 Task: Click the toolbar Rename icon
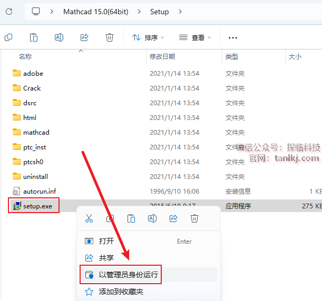click(59, 37)
